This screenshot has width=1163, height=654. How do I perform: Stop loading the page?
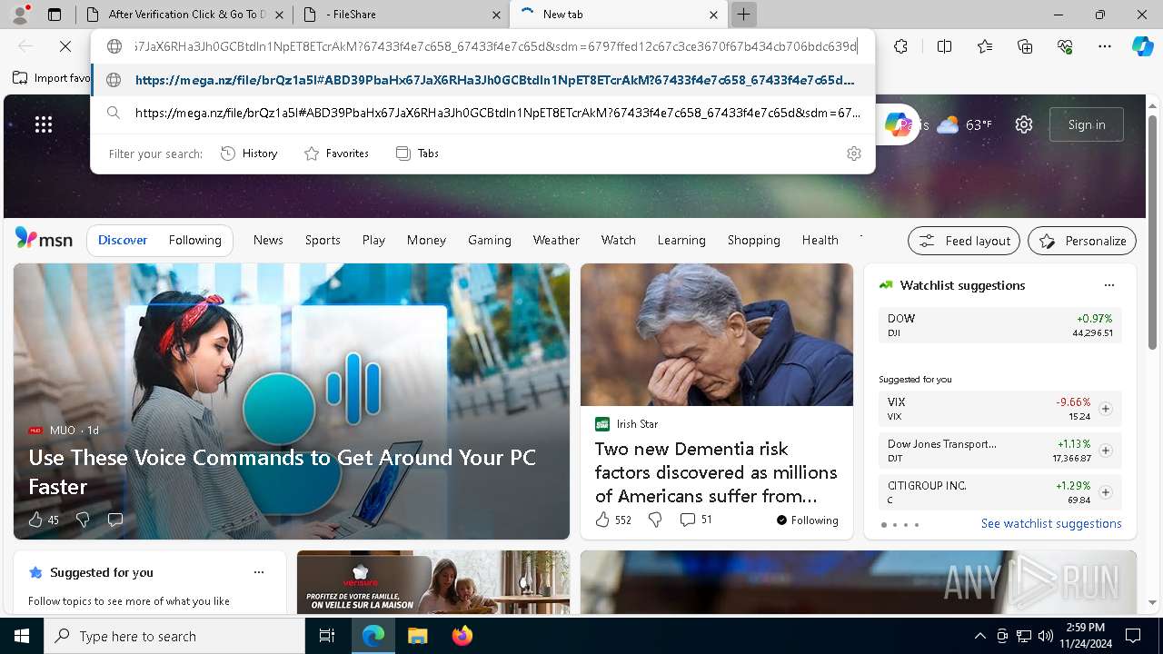tap(65, 46)
